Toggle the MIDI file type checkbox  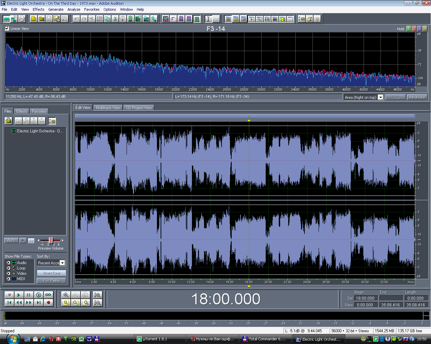pos(8,279)
